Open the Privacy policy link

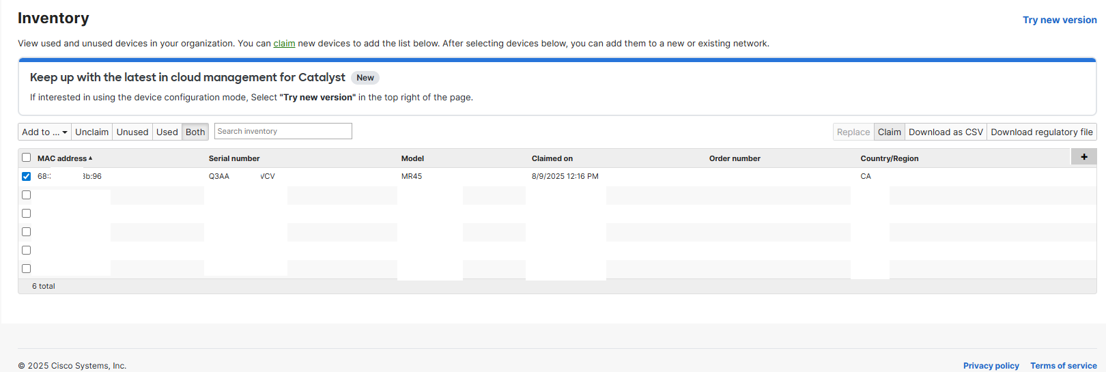[x=991, y=366]
